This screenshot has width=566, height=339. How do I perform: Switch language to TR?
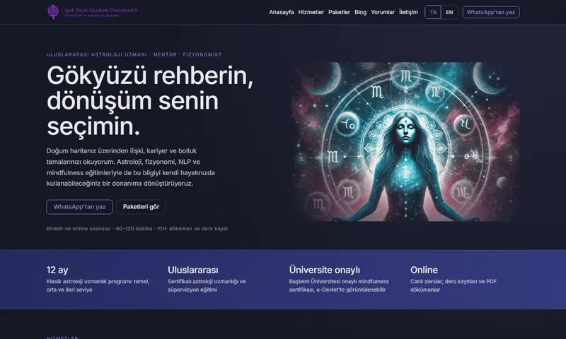pos(433,12)
